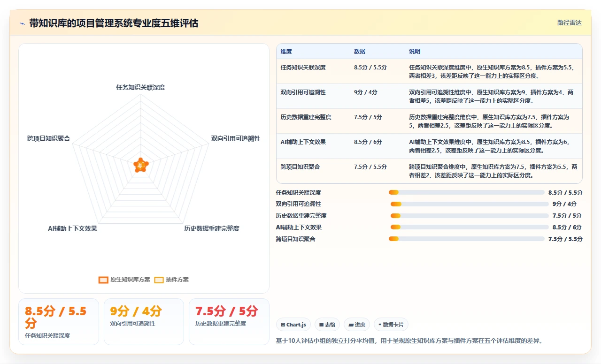Click the Chart.js tag
The height and width of the screenshot is (364, 601).
(293, 325)
